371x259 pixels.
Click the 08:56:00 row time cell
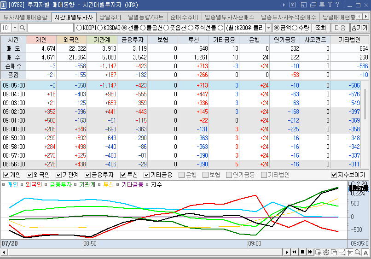point(14,164)
